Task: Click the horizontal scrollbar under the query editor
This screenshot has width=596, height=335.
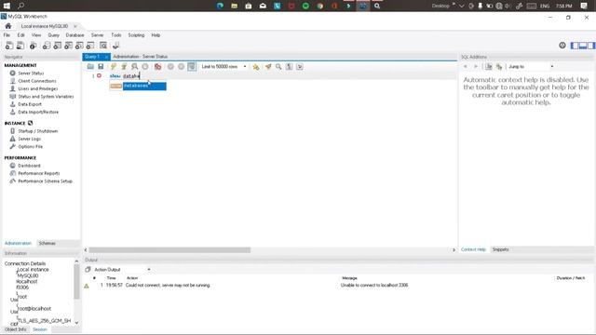Action: [169, 250]
